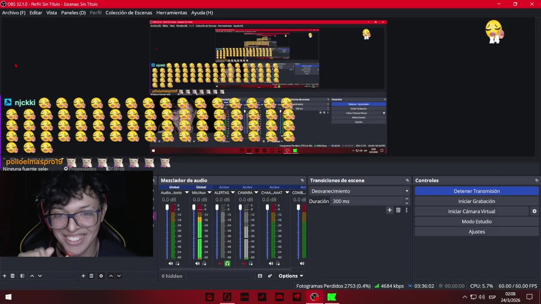Adjust the Mic/Aux volume fader
Screen dimensions: 541x304
[194, 208]
